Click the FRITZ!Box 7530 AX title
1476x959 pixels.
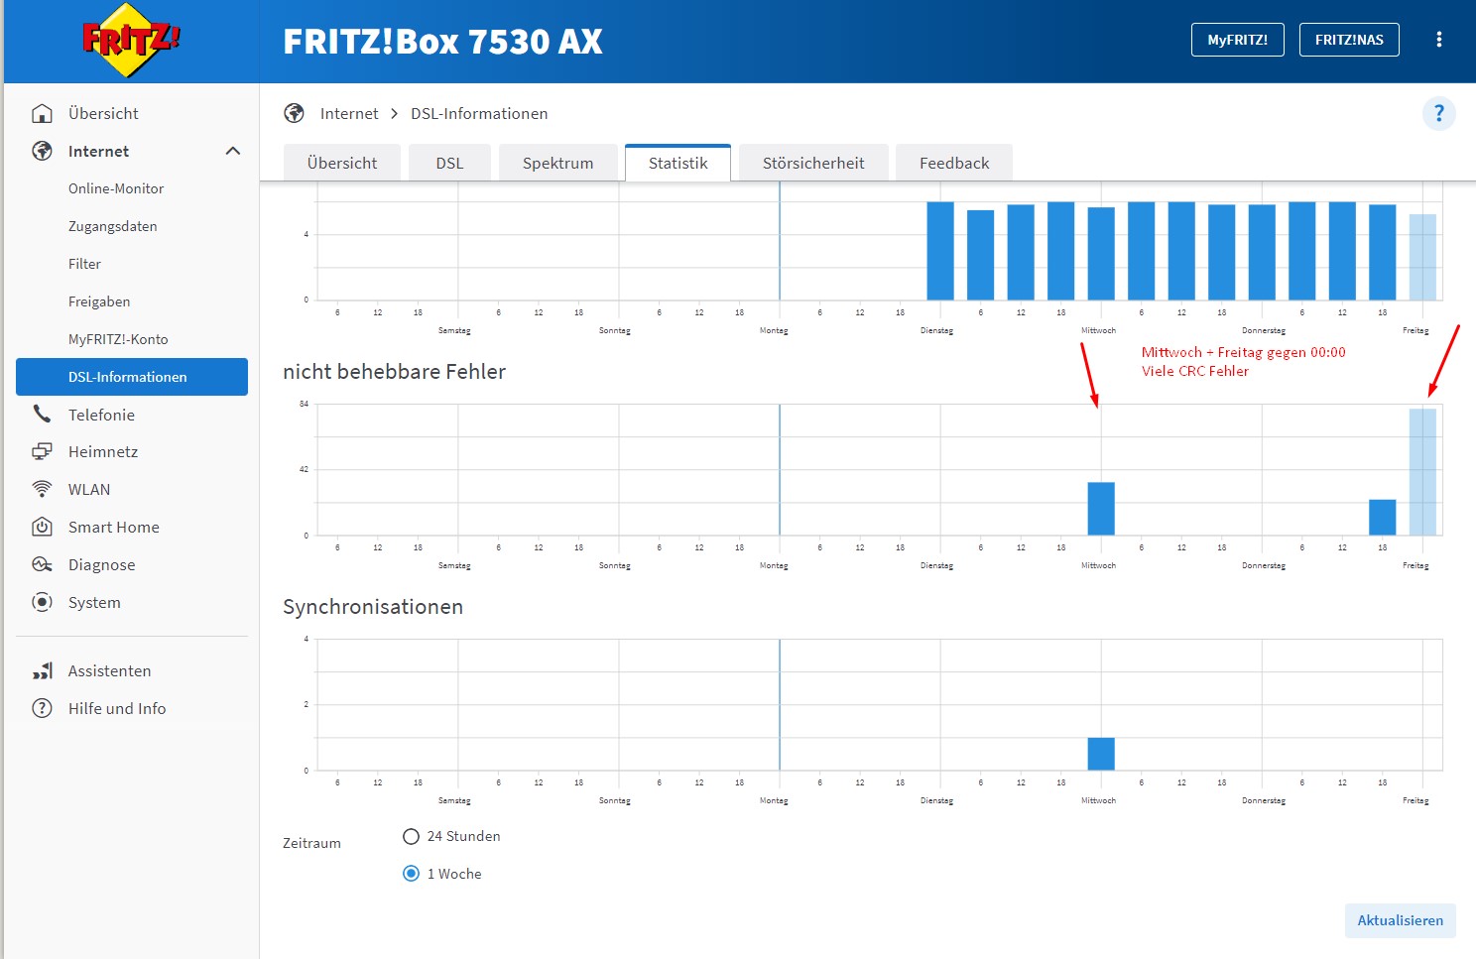coord(442,41)
